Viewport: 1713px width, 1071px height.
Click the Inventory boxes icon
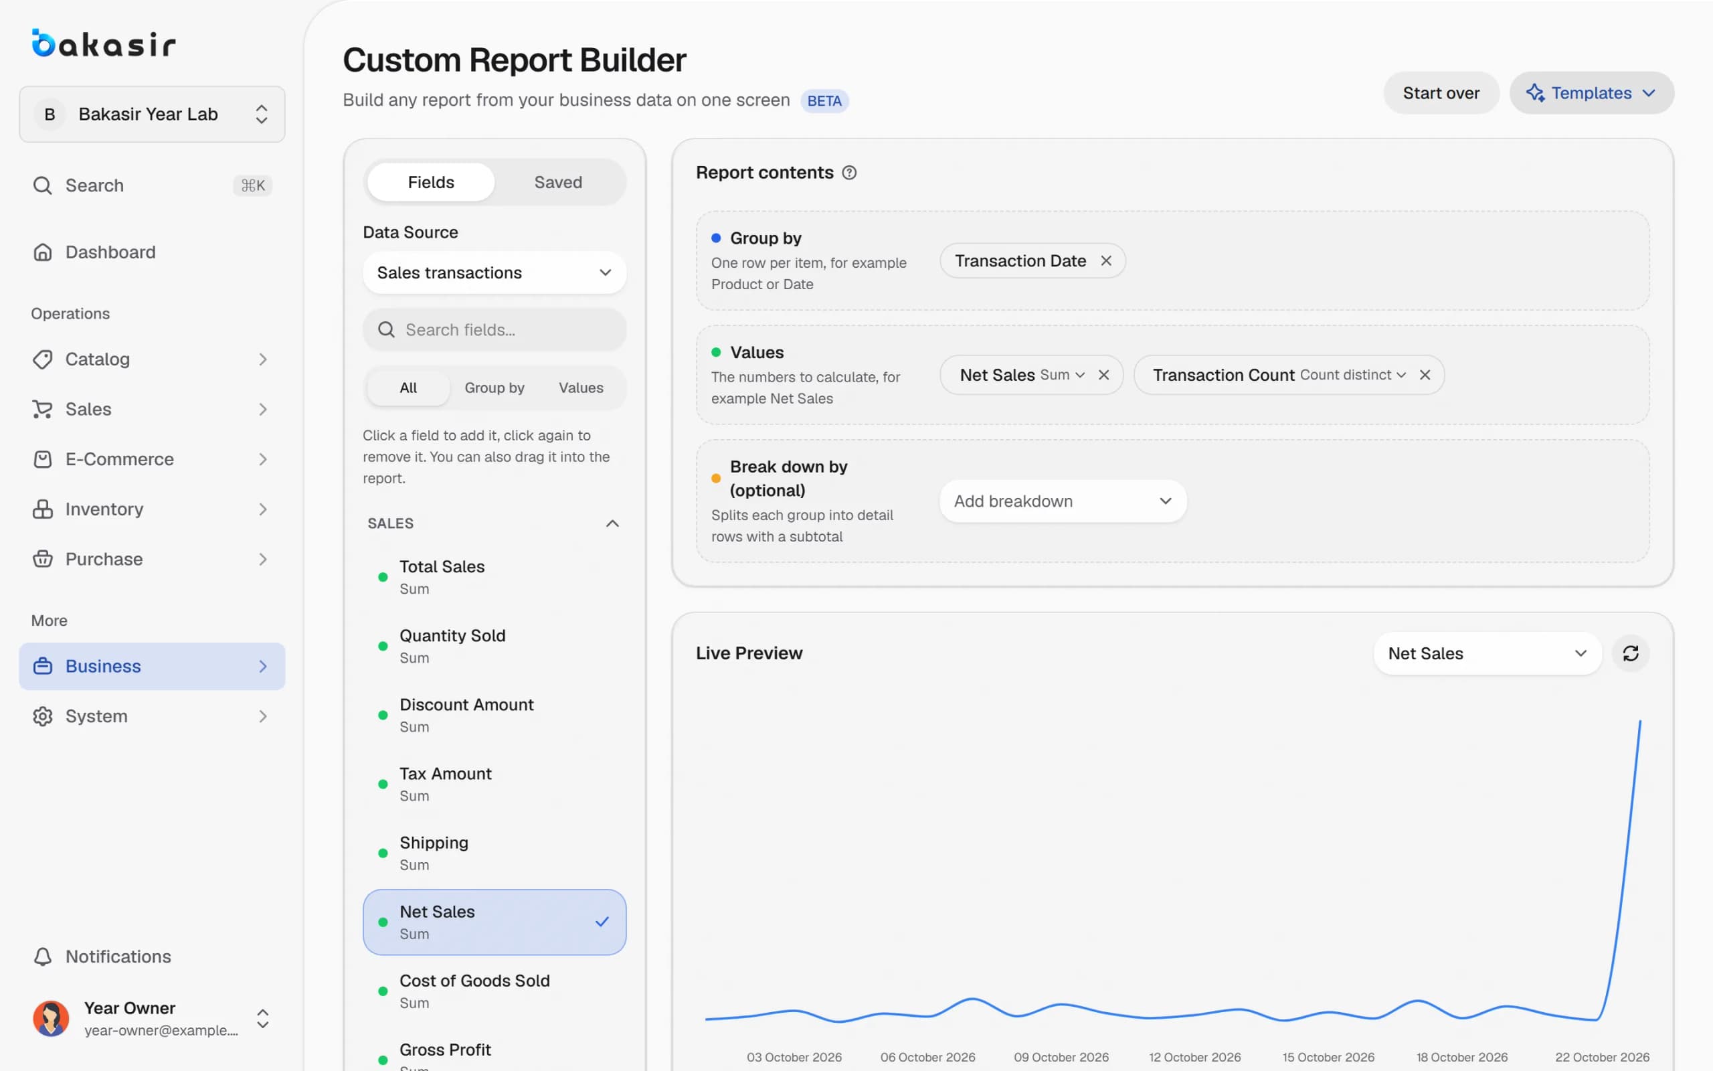42,509
